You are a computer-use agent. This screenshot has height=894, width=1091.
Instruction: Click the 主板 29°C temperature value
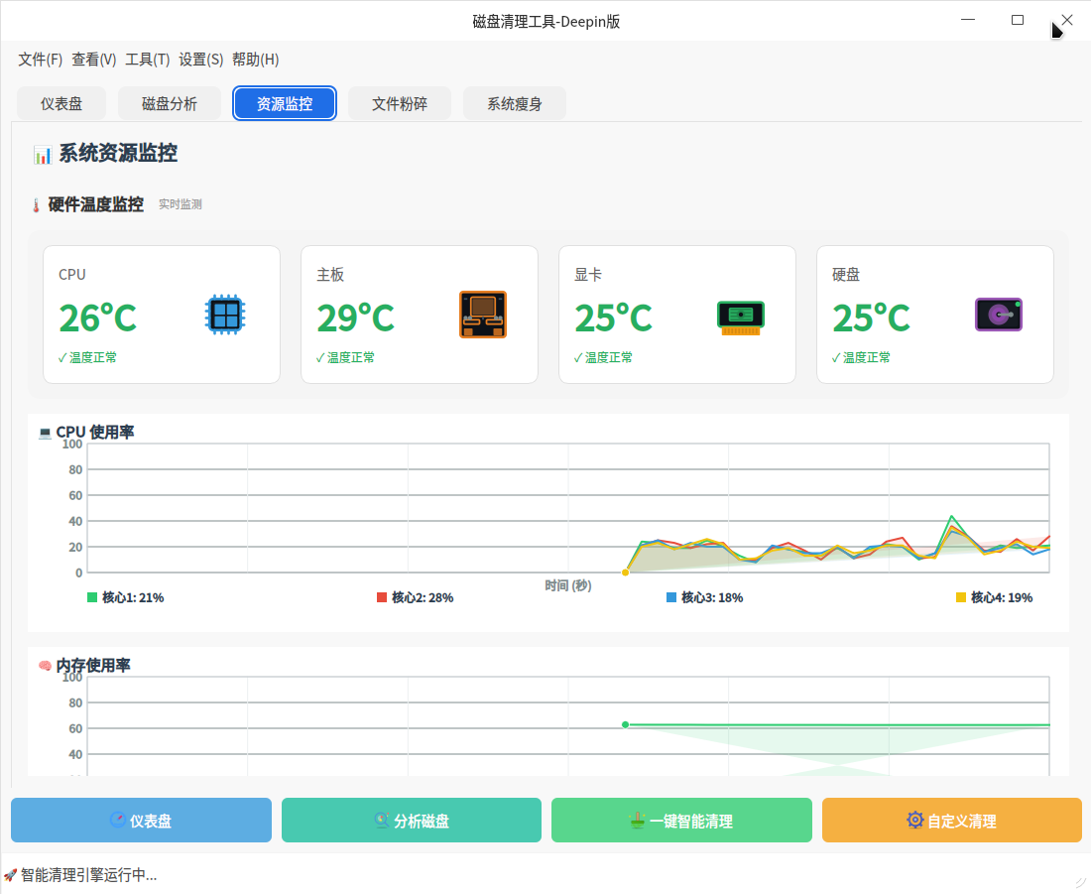(355, 319)
